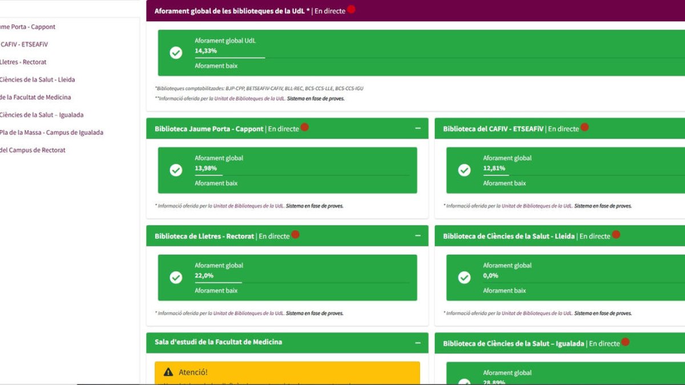Click the red dot on Ciències de la Salut – Igualada card
The image size is (685, 385).
tap(625, 342)
